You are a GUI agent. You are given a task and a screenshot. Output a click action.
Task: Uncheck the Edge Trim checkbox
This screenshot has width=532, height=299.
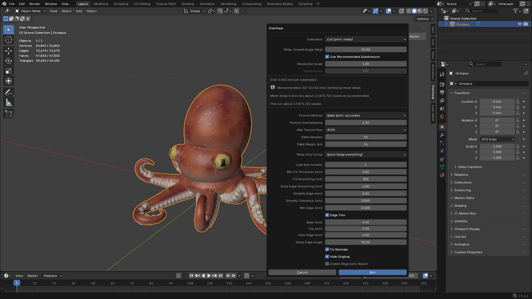tap(327, 215)
